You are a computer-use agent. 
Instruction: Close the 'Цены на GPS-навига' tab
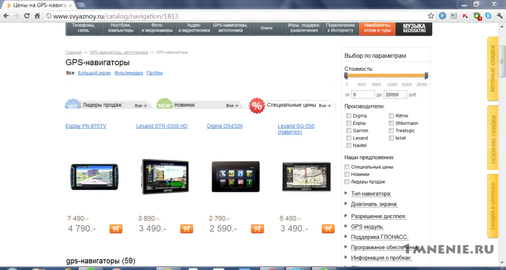tap(70, 5)
